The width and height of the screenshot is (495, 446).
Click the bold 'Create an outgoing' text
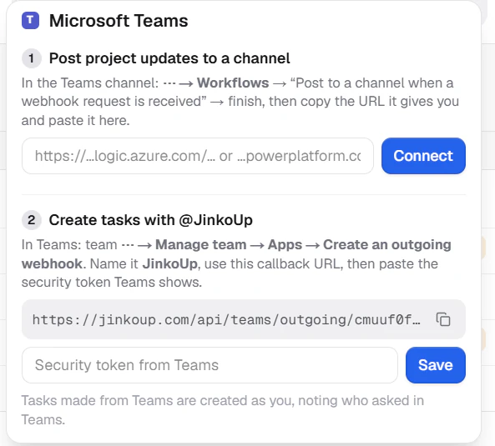[387, 244]
